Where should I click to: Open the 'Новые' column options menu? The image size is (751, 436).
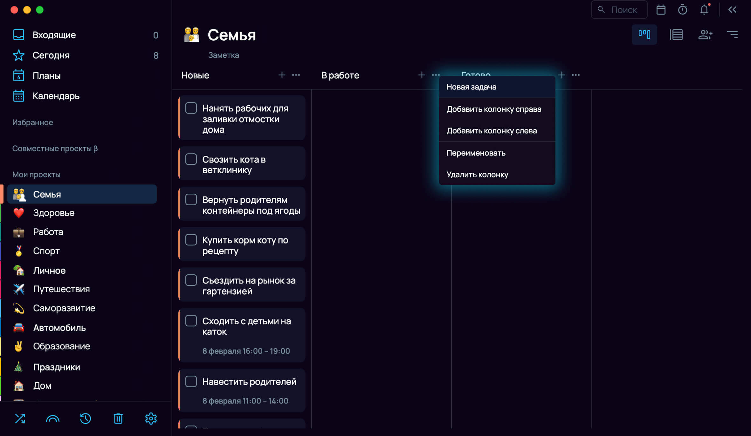(x=296, y=75)
